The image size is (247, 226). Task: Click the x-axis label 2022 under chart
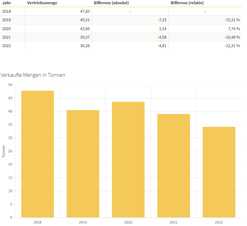tap(219, 222)
